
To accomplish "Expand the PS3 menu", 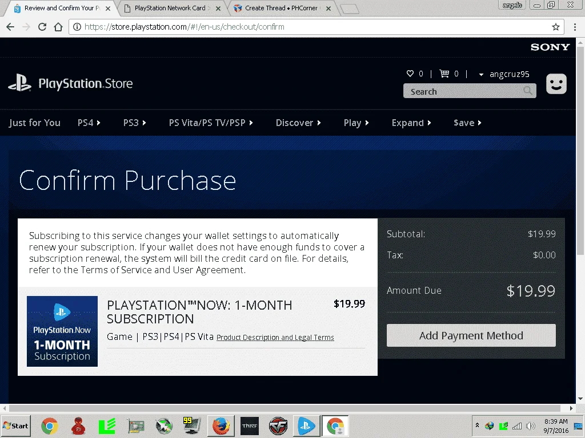I will pyautogui.click(x=134, y=123).
